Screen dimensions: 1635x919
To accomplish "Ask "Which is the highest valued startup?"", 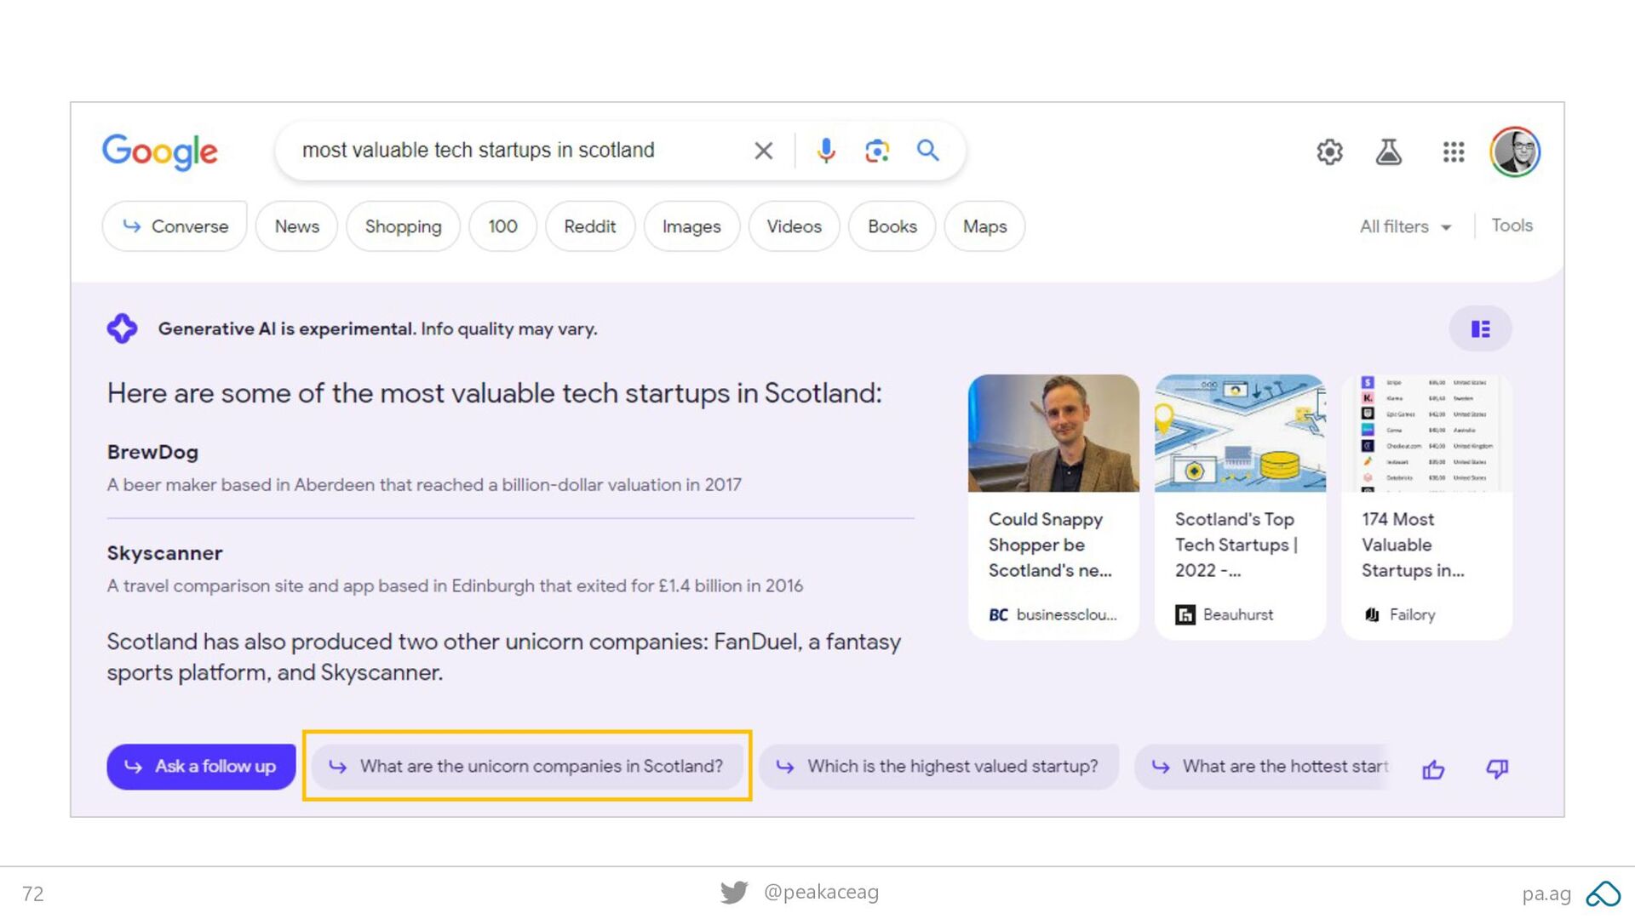I will tap(938, 767).
